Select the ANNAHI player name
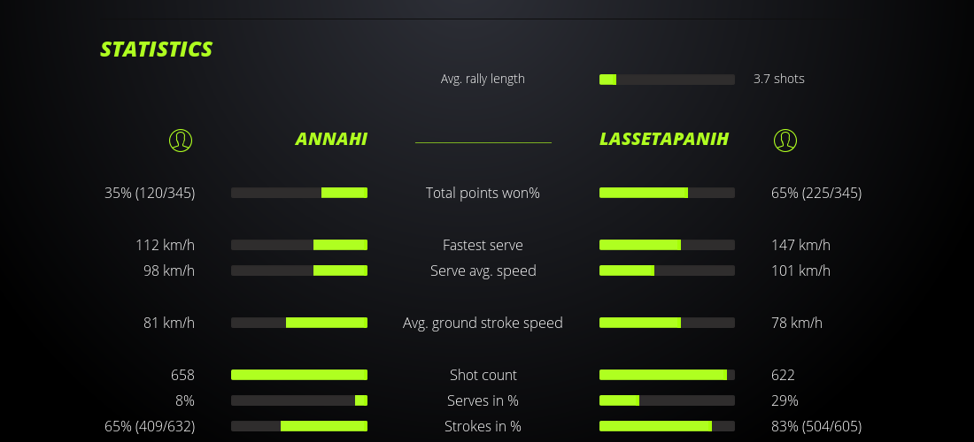 tap(331, 140)
